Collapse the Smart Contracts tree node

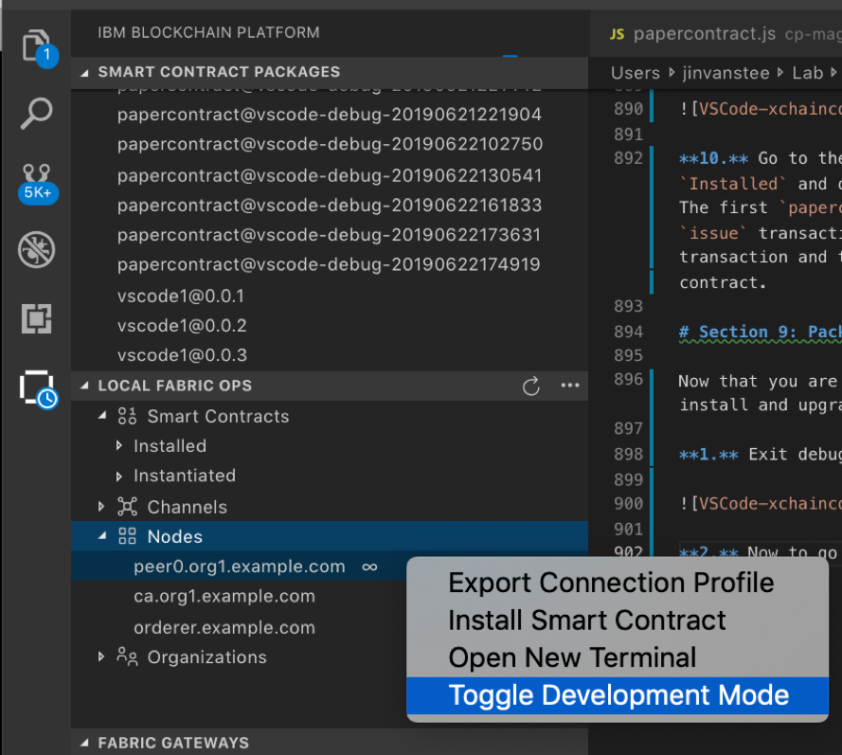coord(102,416)
